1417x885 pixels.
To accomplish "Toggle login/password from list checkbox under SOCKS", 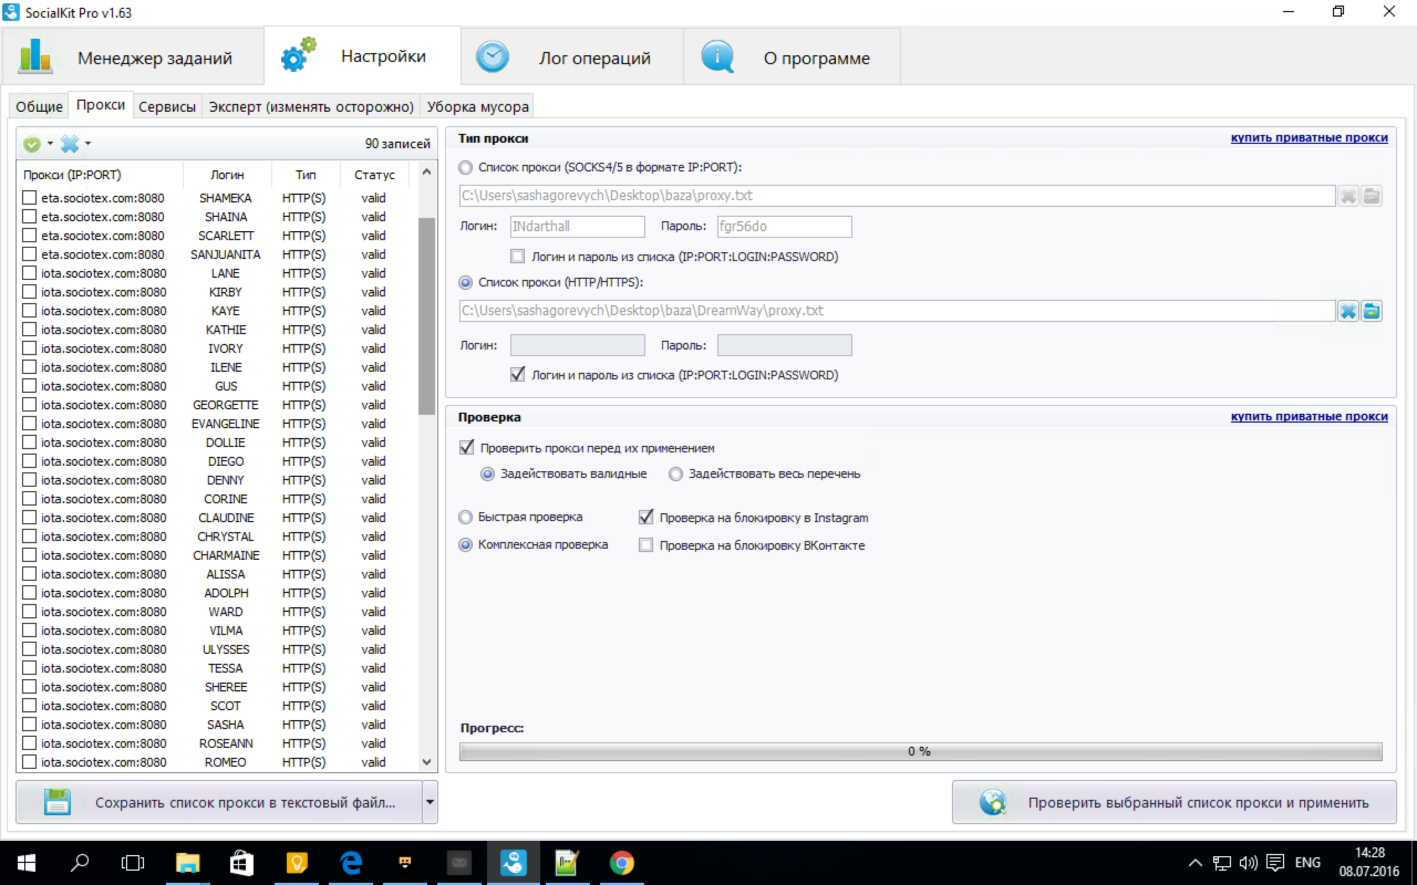I will click(x=518, y=256).
